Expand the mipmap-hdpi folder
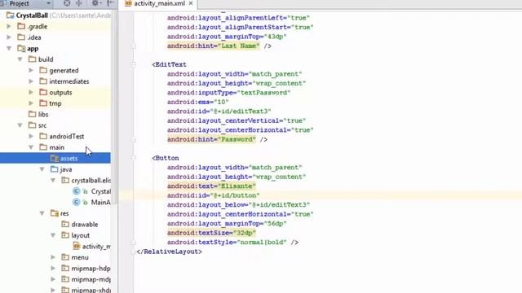This screenshot has width=522, height=293. [x=53, y=268]
